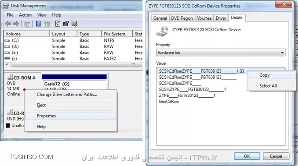Select the value SCSI\CdRomZYPE____FGT630123 without version
The width and height of the screenshot is (298, 166).
(198, 77)
